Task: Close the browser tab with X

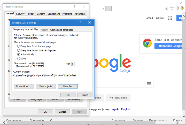Action: (103, 9)
